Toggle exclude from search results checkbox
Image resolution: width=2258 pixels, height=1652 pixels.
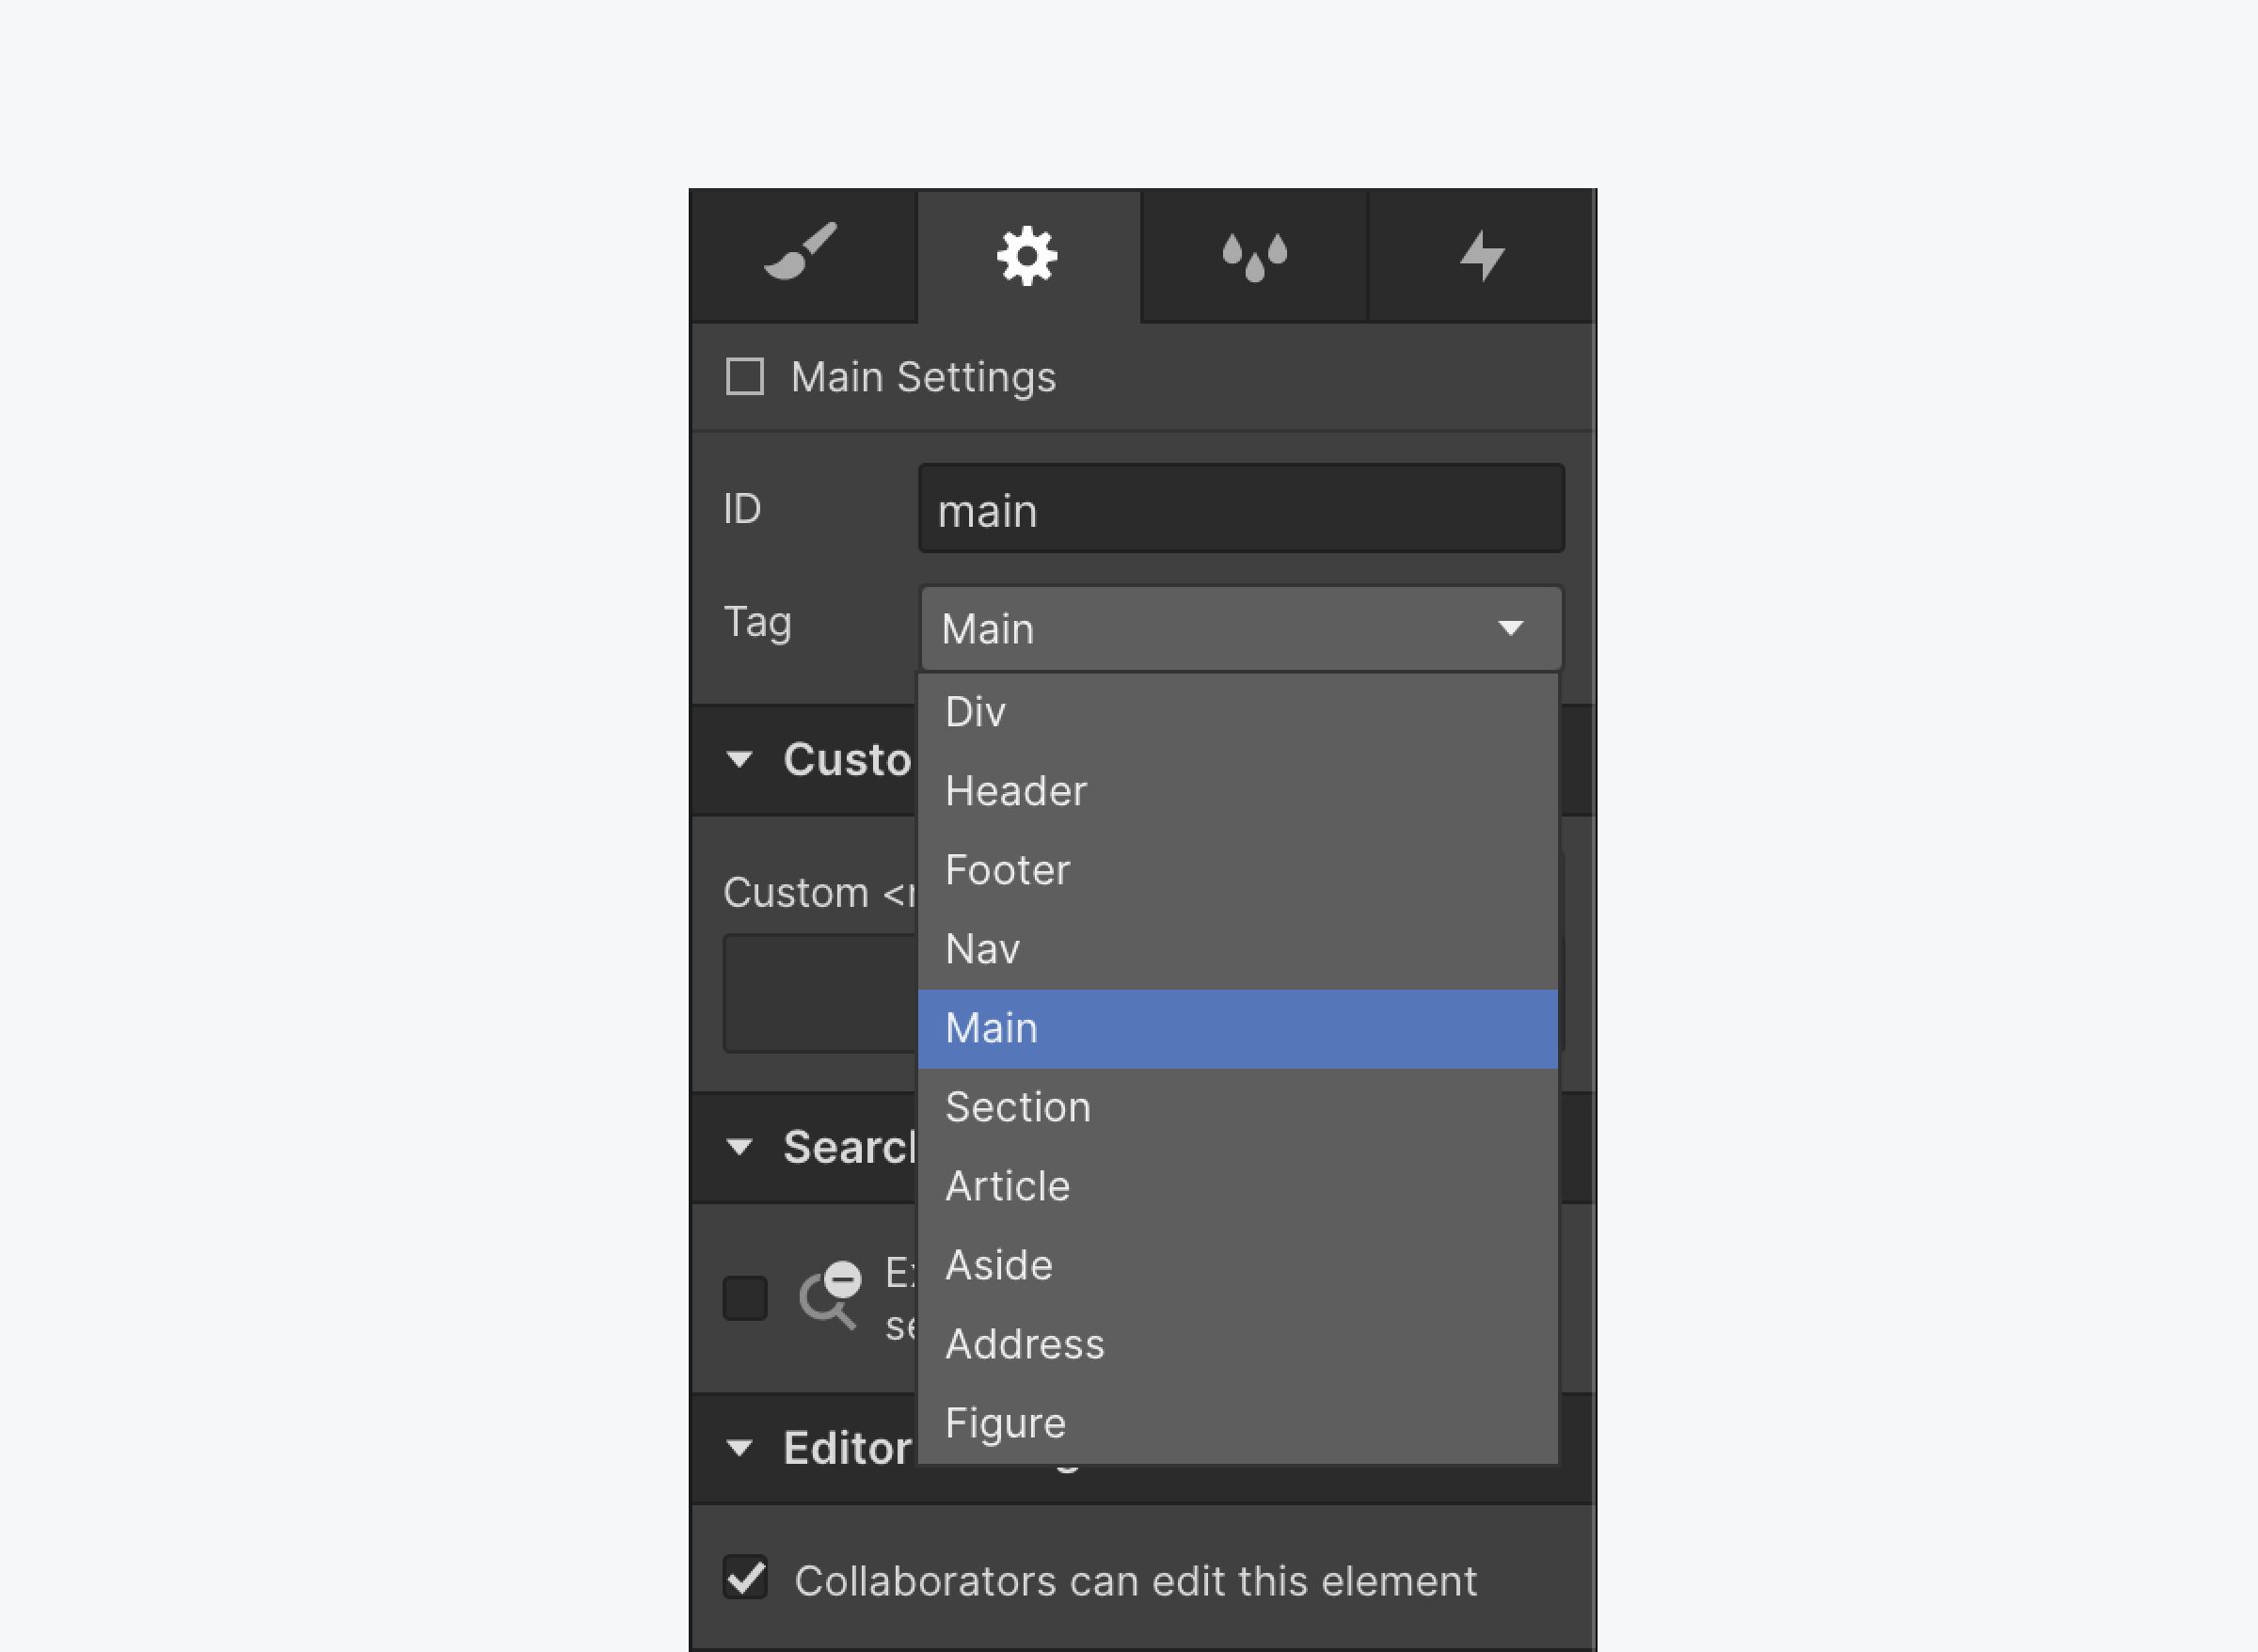click(745, 1298)
